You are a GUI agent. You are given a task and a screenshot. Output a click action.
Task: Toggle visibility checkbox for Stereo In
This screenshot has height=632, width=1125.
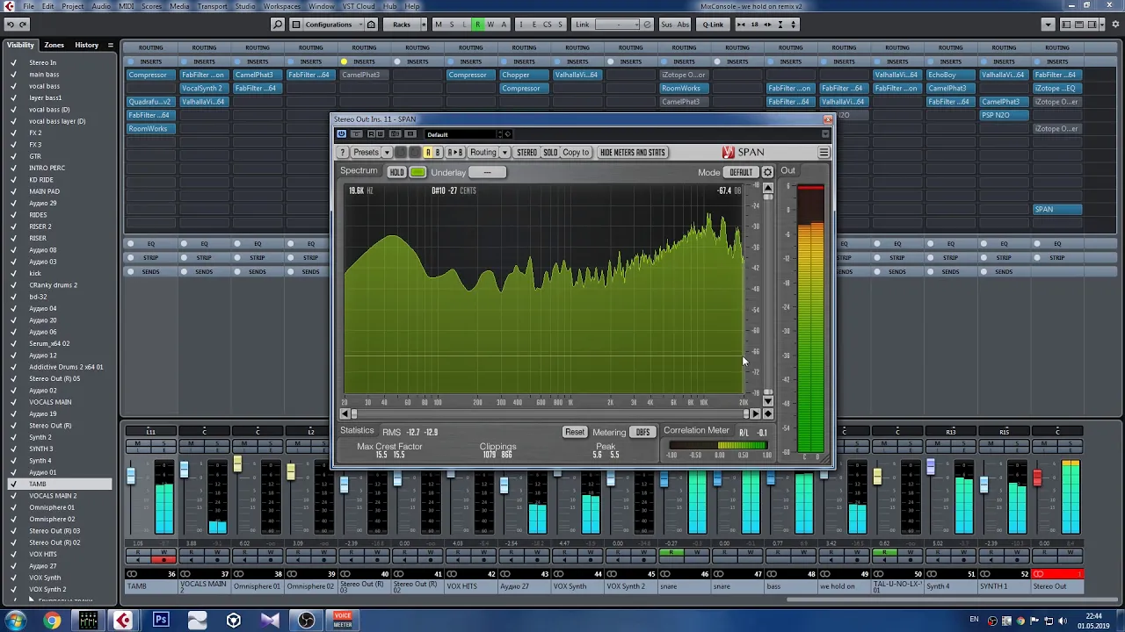(x=13, y=63)
